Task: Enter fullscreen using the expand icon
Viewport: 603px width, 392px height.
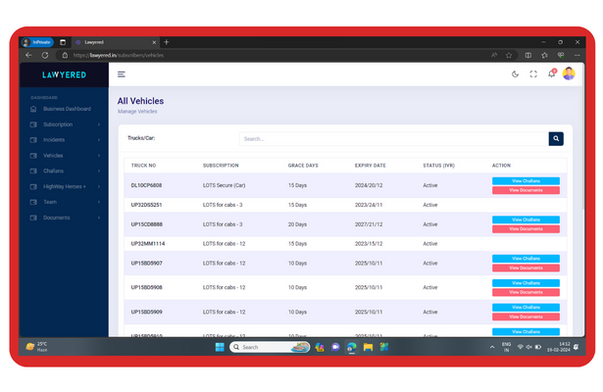Action: point(533,74)
